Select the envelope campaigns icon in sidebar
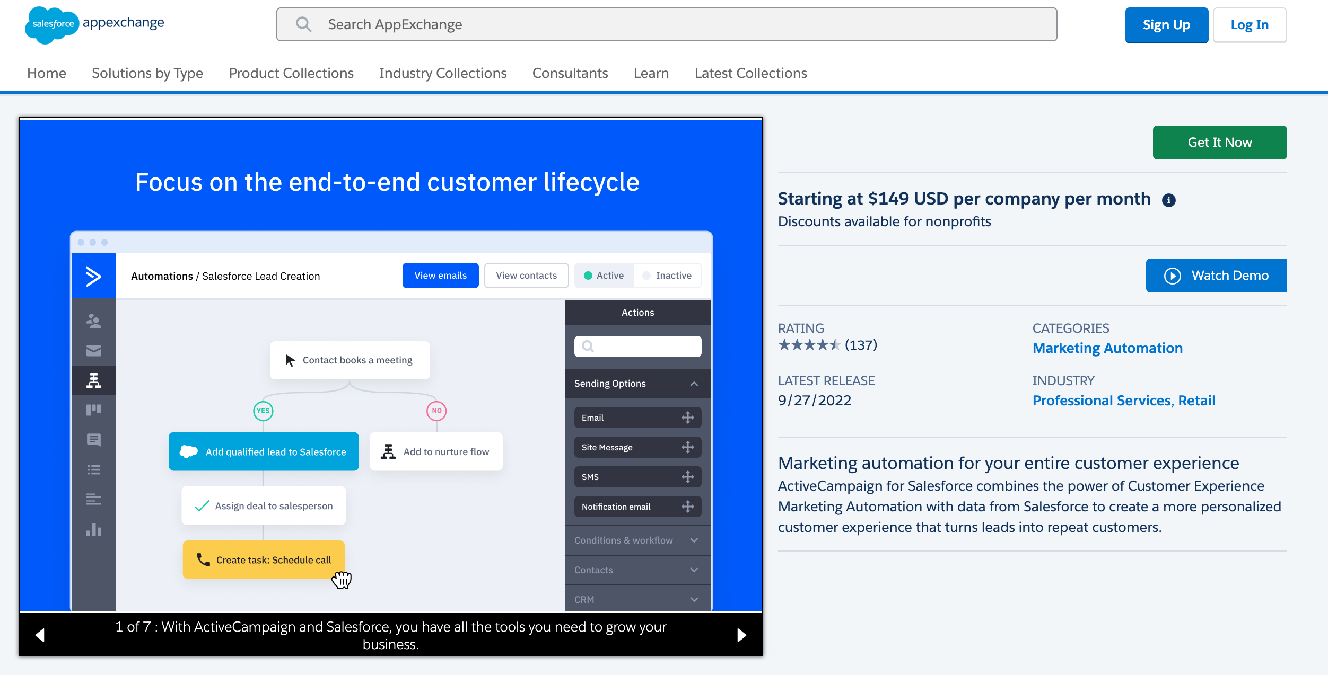Image resolution: width=1328 pixels, height=675 pixels. tap(94, 351)
